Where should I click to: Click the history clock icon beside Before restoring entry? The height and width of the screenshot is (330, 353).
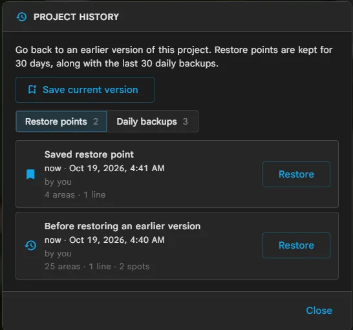[x=30, y=245]
